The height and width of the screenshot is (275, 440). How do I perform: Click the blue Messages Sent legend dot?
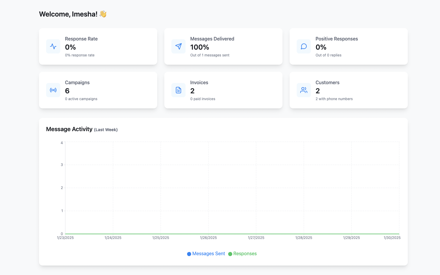pyautogui.click(x=189, y=254)
